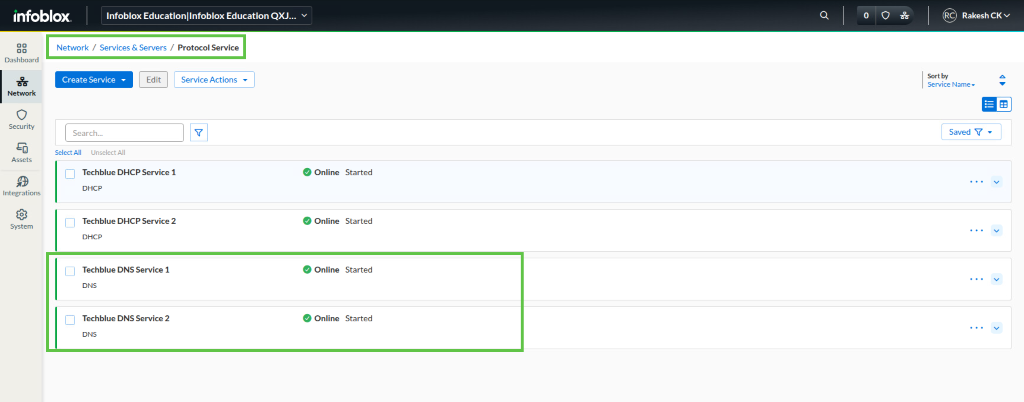Open the Integrations sidebar section
The height and width of the screenshot is (402, 1024).
(x=21, y=186)
